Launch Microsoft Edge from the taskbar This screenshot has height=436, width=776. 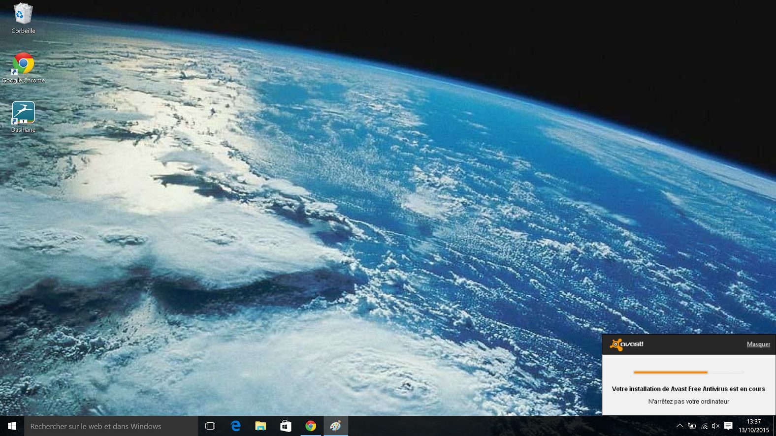(236, 426)
